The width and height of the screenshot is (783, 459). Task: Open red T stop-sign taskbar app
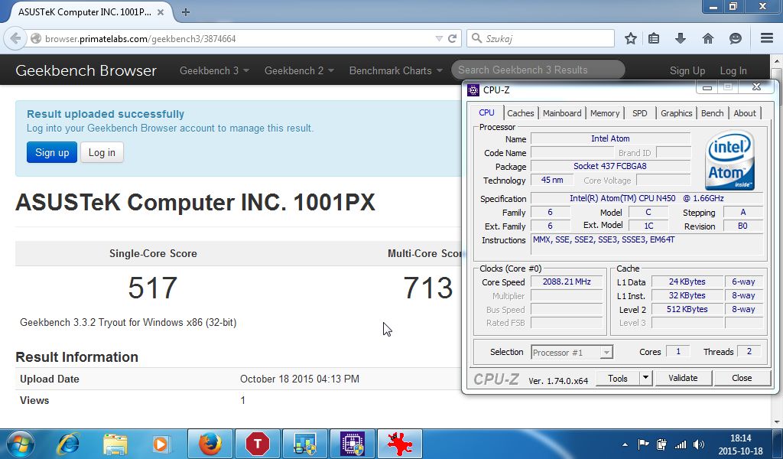258,444
